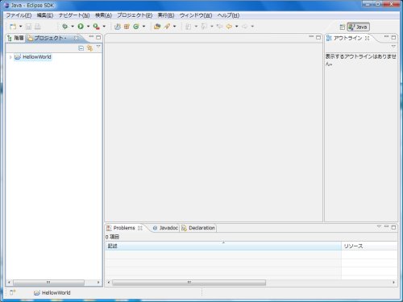Click the New Java Class icon
This screenshot has height=302, width=403.
click(x=136, y=27)
